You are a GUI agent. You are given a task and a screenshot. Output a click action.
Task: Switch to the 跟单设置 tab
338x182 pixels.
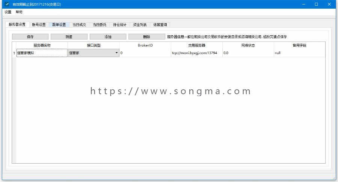click(x=59, y=25)
